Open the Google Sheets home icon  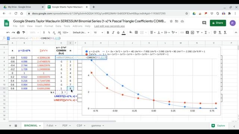click(x=7, y=23)
